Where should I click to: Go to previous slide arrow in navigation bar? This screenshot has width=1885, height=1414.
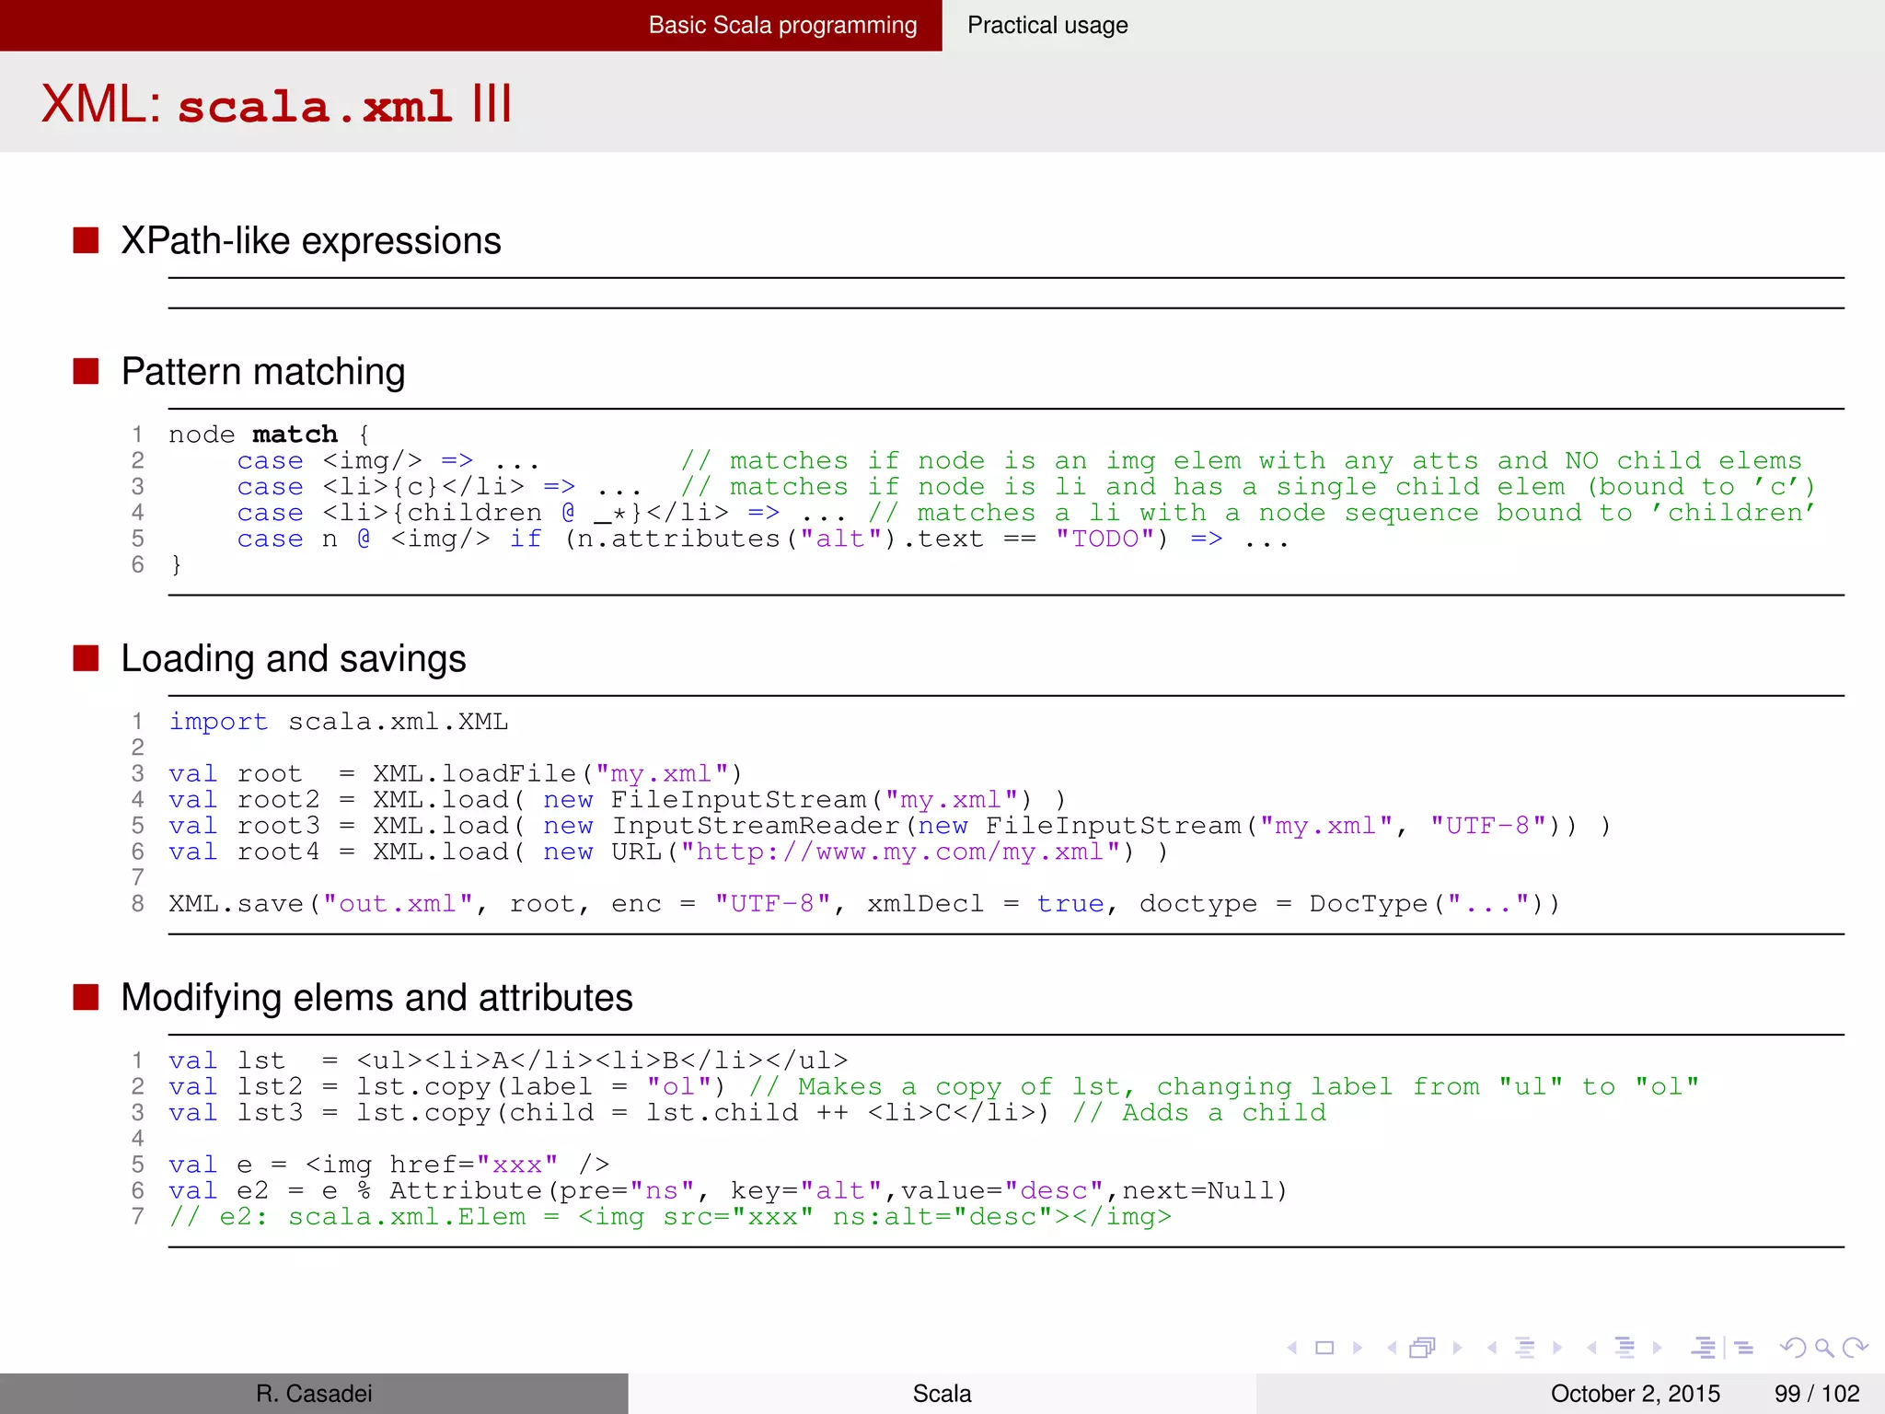tap(1293, 1348)
